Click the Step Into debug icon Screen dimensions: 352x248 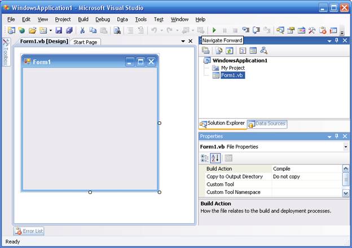click(x=245, y=30)
